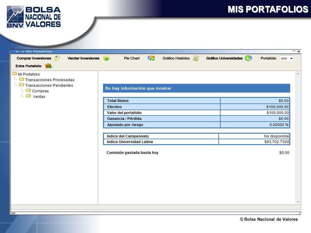Click 'Ganancia / Pérdida' label
The image size is (311, 233).
124,118
